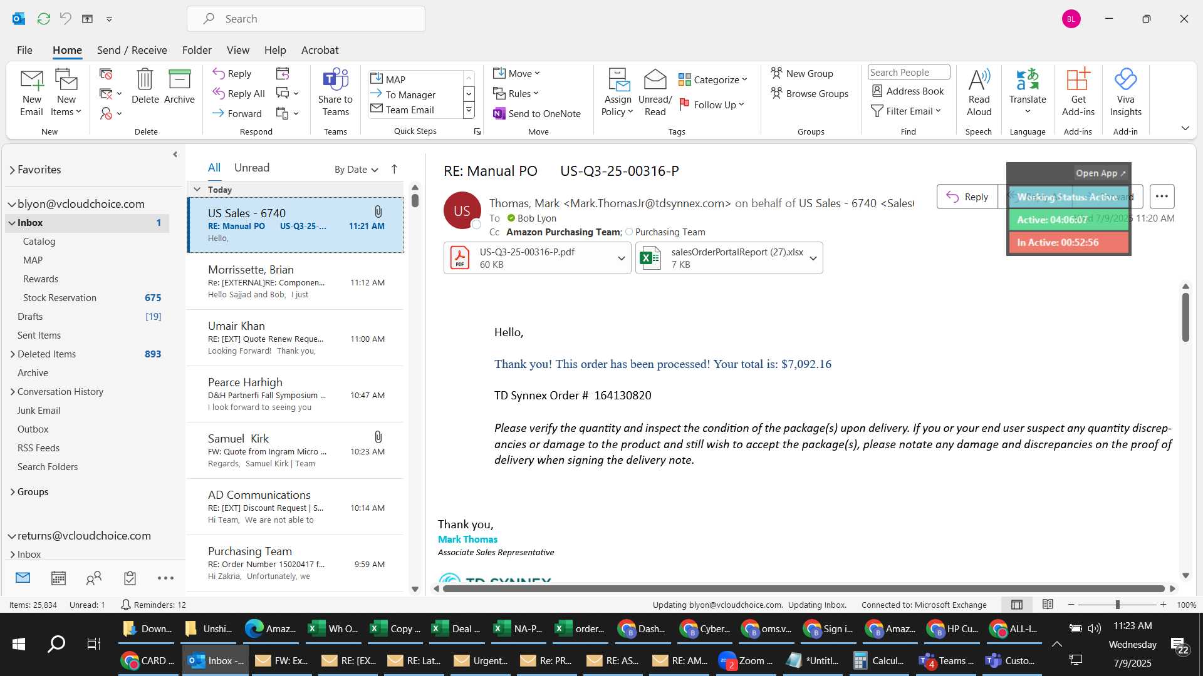Open the People view icon

click(94, 578)
